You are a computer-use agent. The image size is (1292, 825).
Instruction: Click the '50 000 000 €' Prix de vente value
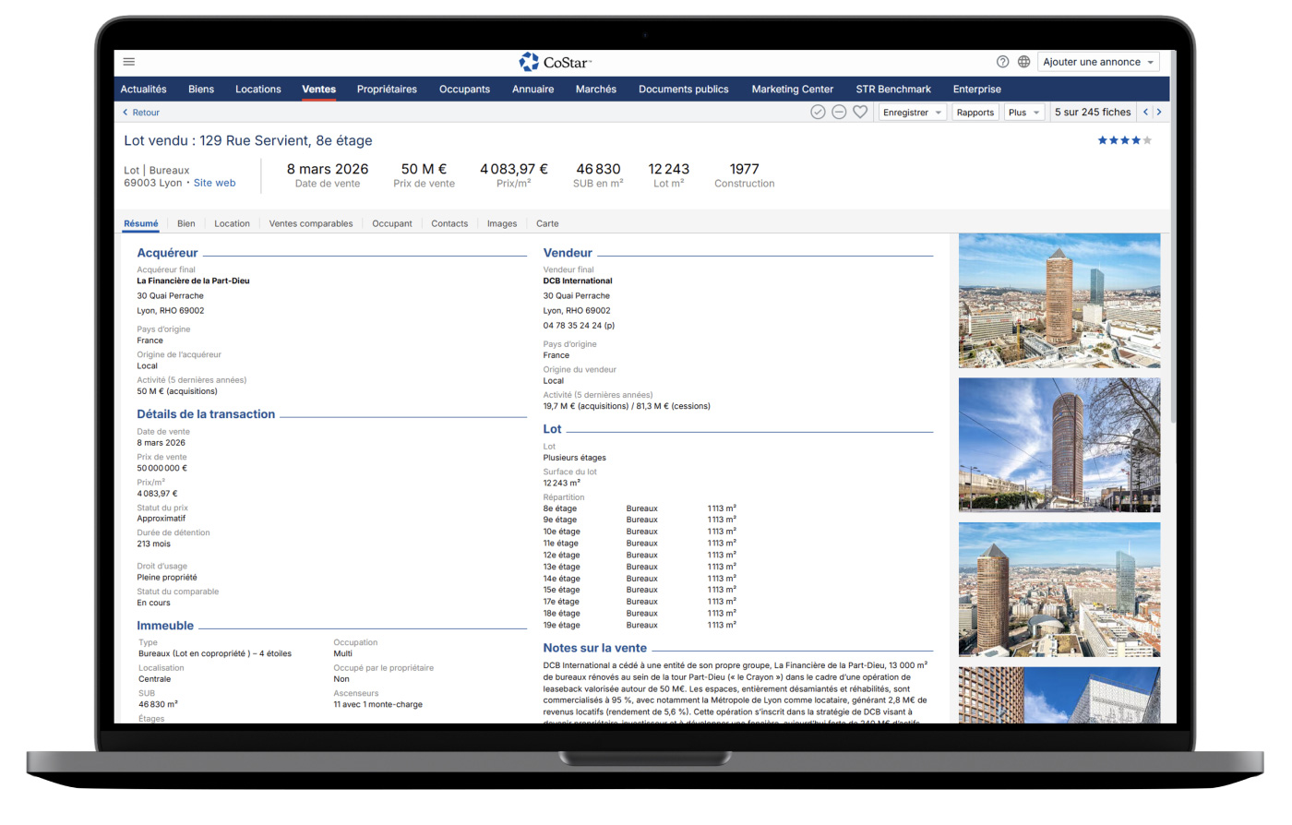[162, 468]
